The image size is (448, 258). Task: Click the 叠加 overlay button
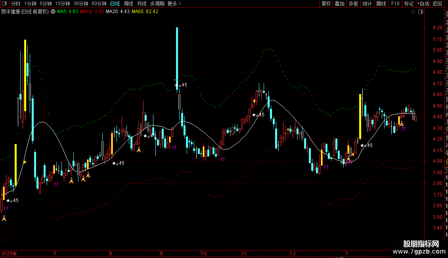340,4
